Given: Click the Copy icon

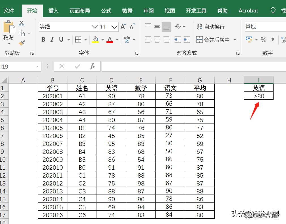Looking at the screenshot, I should (22, 33).
